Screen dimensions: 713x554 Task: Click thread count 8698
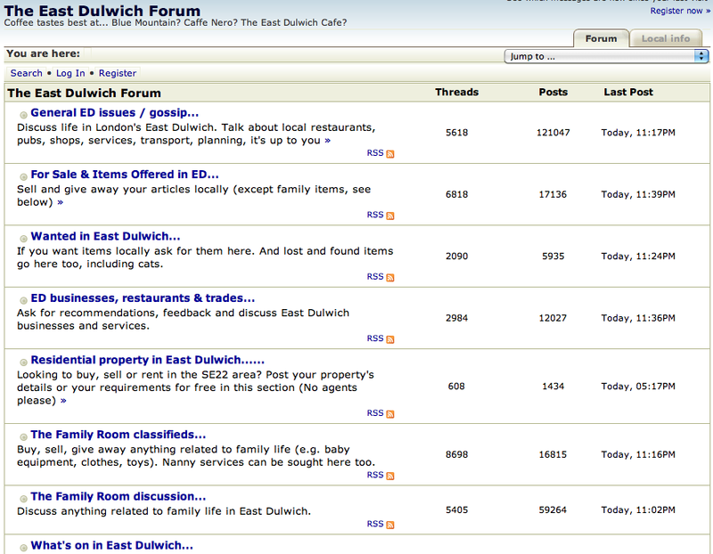click(x=456, y=454)
